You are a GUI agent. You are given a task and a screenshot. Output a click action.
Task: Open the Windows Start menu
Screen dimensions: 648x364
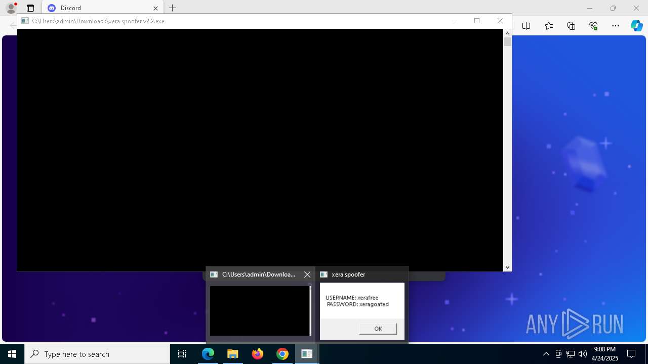(12, 354)
